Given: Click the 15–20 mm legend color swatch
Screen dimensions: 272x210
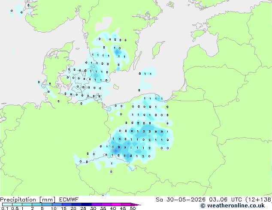Looking at the screenshot, I should tap(66, 204).
